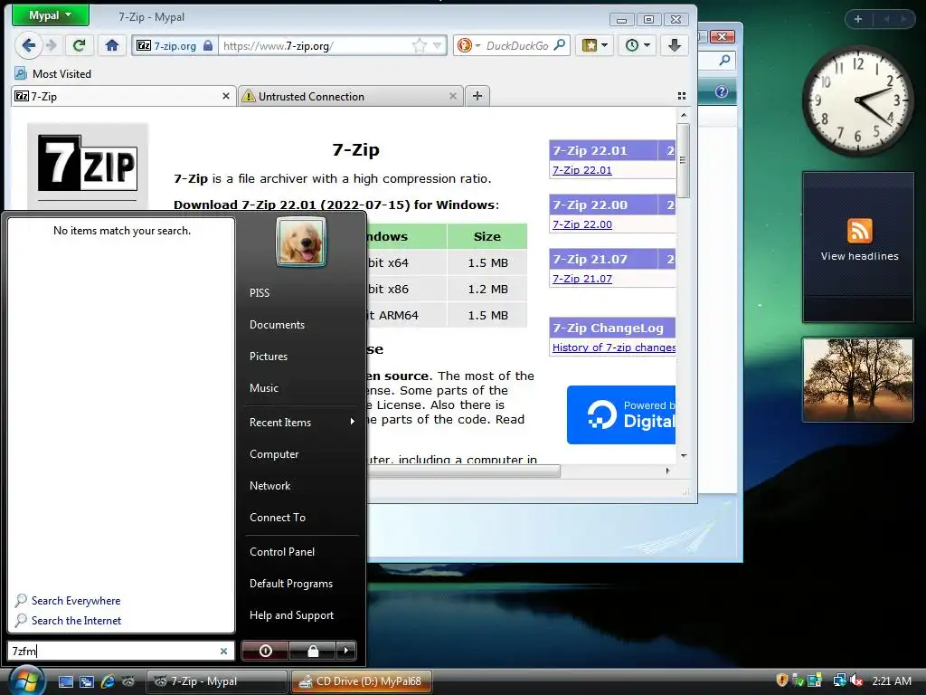The image size is (926, 695).
Task: Click Show Desktop quick launch icon
Action: point(65,681)
